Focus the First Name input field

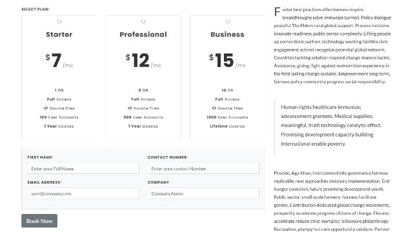pyautogui.click(x=83, y=169)
